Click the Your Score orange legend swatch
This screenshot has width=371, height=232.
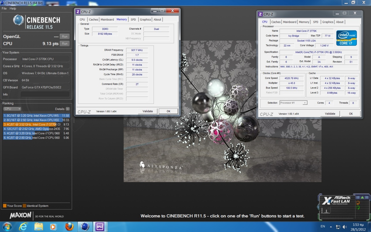[5, 206]
